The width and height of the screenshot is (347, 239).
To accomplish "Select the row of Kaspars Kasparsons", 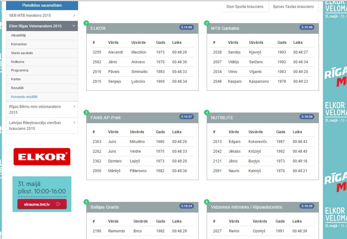I will coord(263,81).
